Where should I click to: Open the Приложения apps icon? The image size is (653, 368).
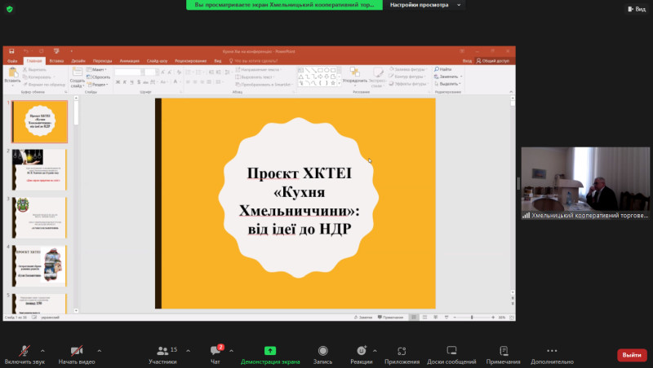(x=402, y=351)
